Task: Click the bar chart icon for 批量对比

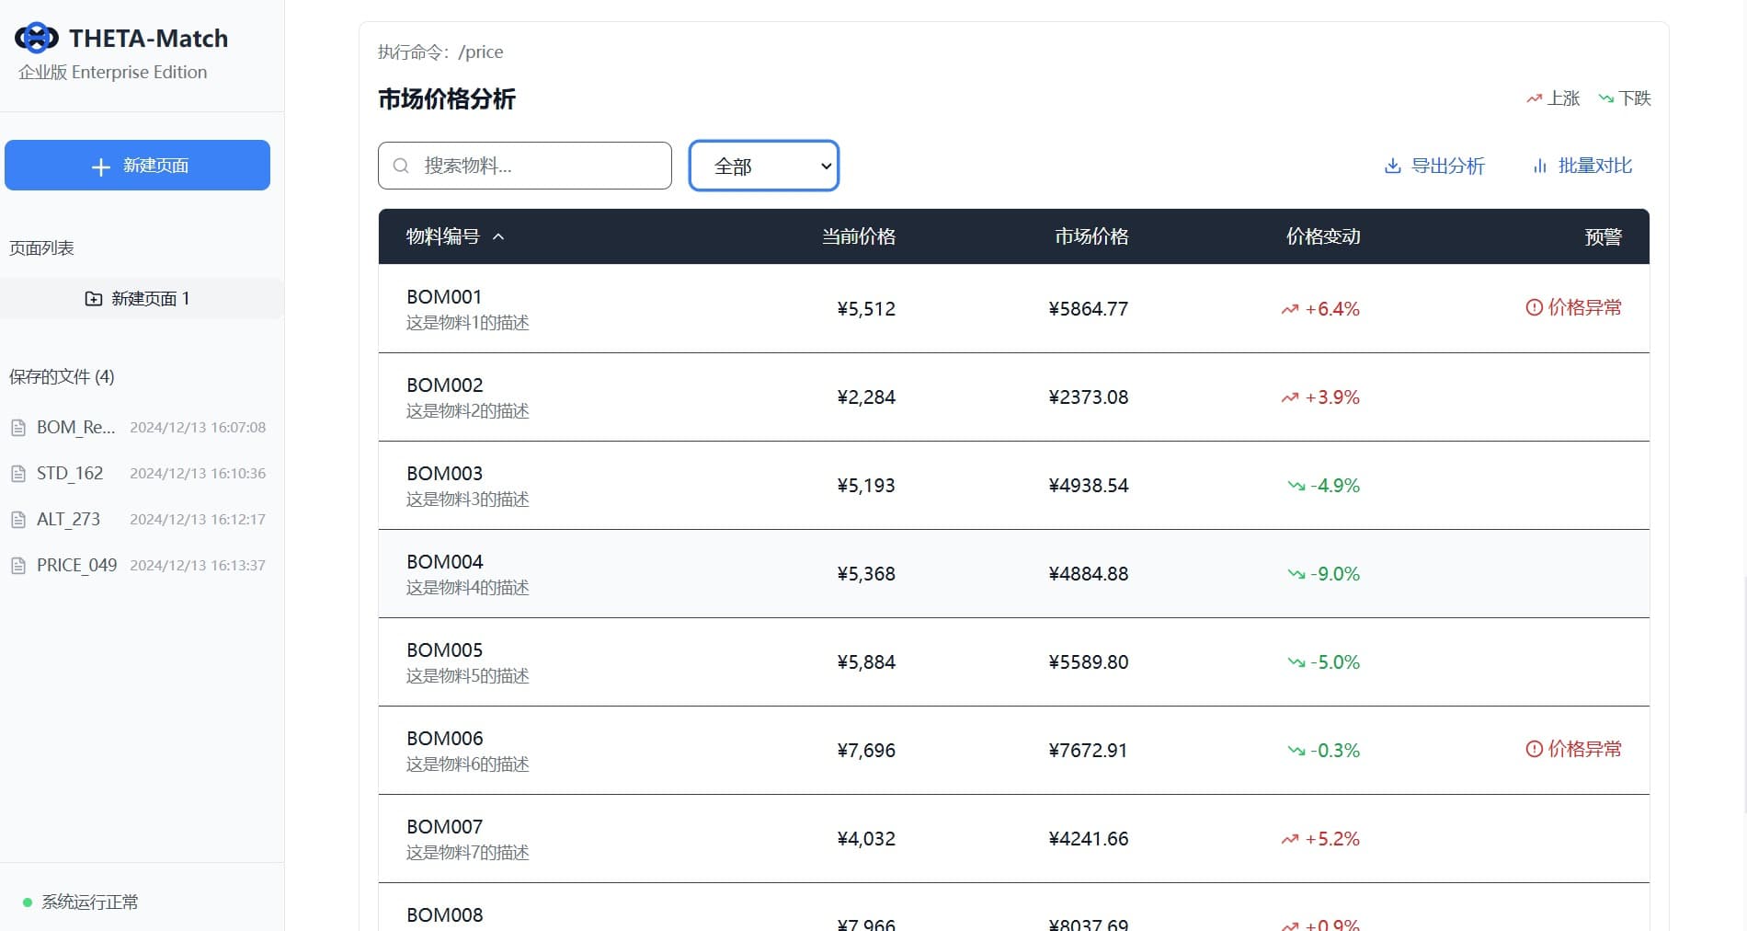Action: point(1540,167)
